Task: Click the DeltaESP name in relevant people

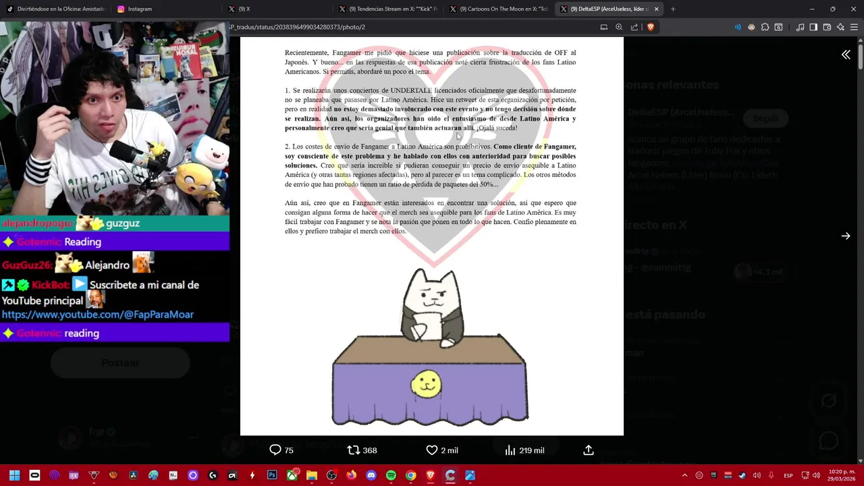Action: (x=680, y=112)
